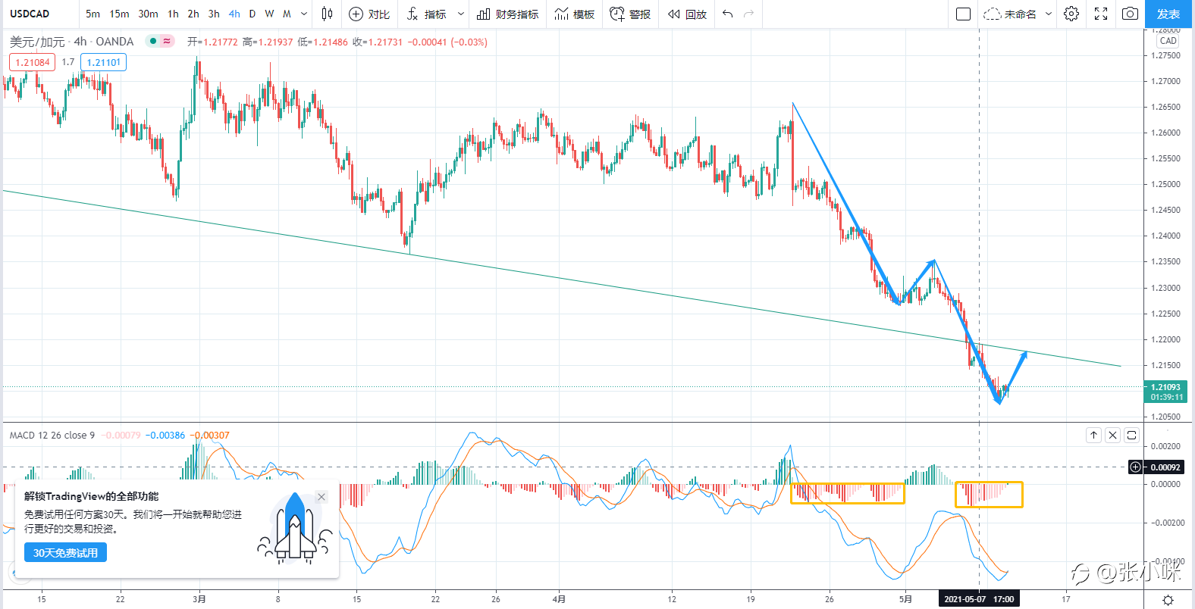
Task: Open the candlestick chart style selector
Action: tap(327, 14)
